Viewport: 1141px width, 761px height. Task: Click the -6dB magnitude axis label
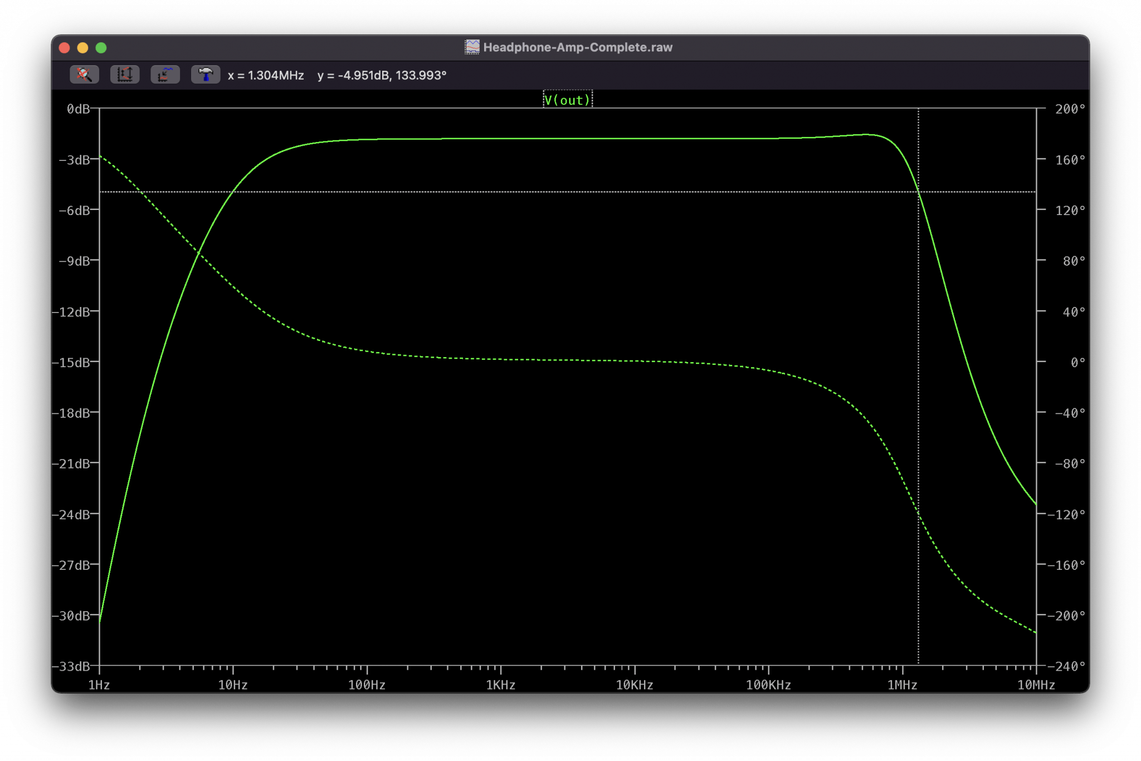click(x=74, y=211)
